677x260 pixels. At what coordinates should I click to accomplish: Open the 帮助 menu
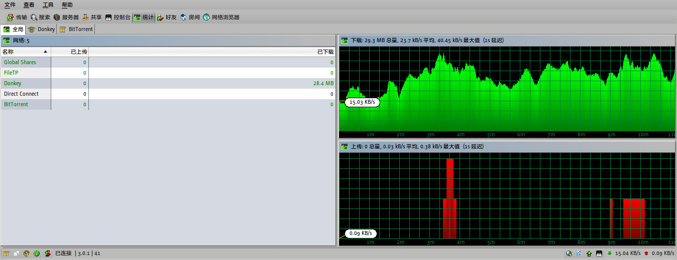coord(67,5)
